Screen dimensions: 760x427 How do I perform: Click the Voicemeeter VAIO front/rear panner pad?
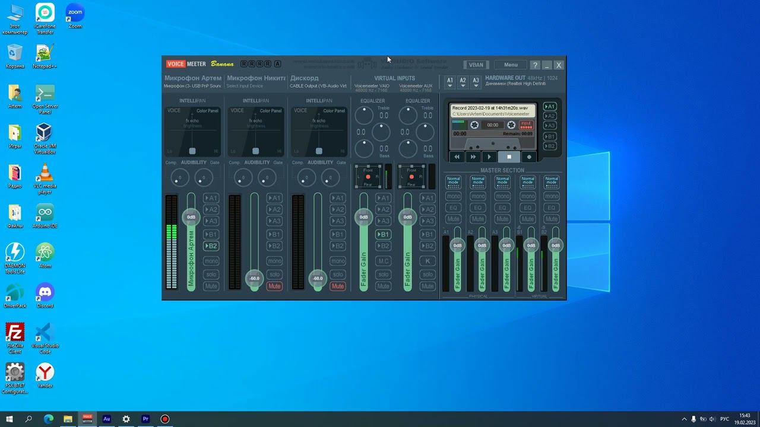point(368,177)
